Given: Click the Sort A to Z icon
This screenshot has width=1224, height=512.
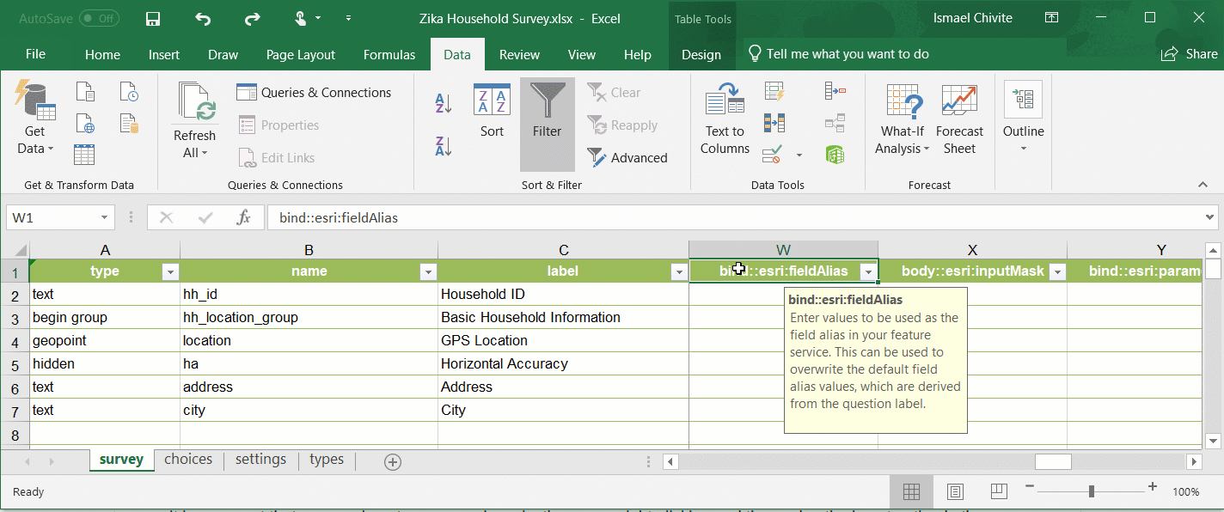Looking at the screenshot, I should click(444, 104).
